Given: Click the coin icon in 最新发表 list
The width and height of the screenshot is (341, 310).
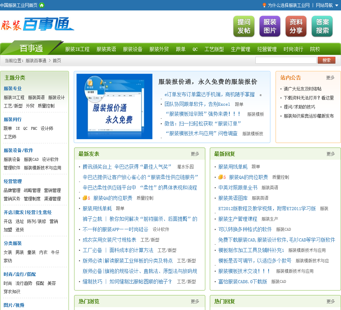Looking at the screenshot, I should point(85,198).
